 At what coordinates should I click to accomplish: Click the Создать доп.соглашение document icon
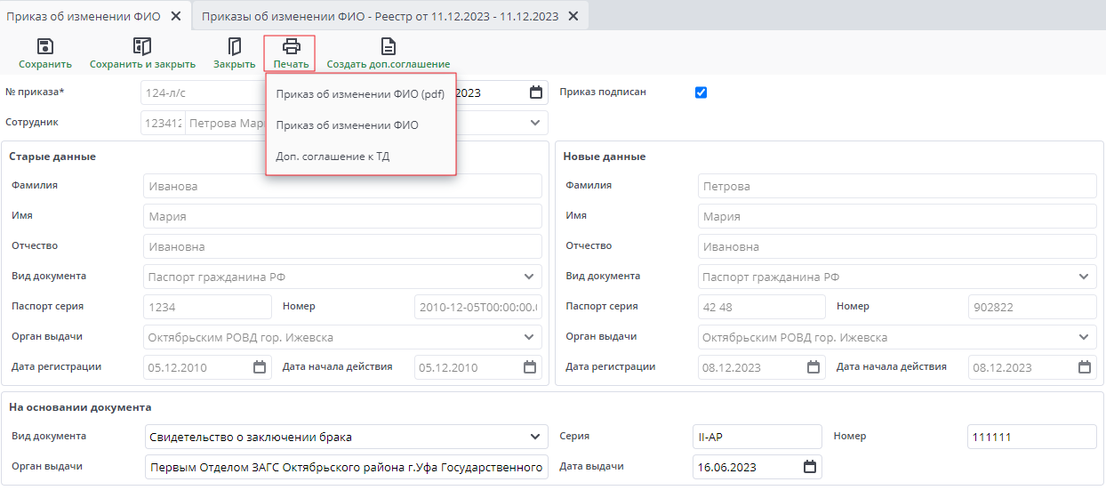[389, 46]
